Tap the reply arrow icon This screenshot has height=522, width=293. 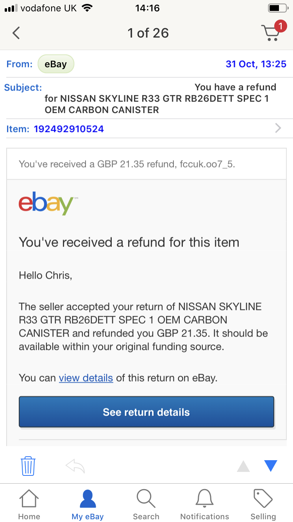coord(75,466)
